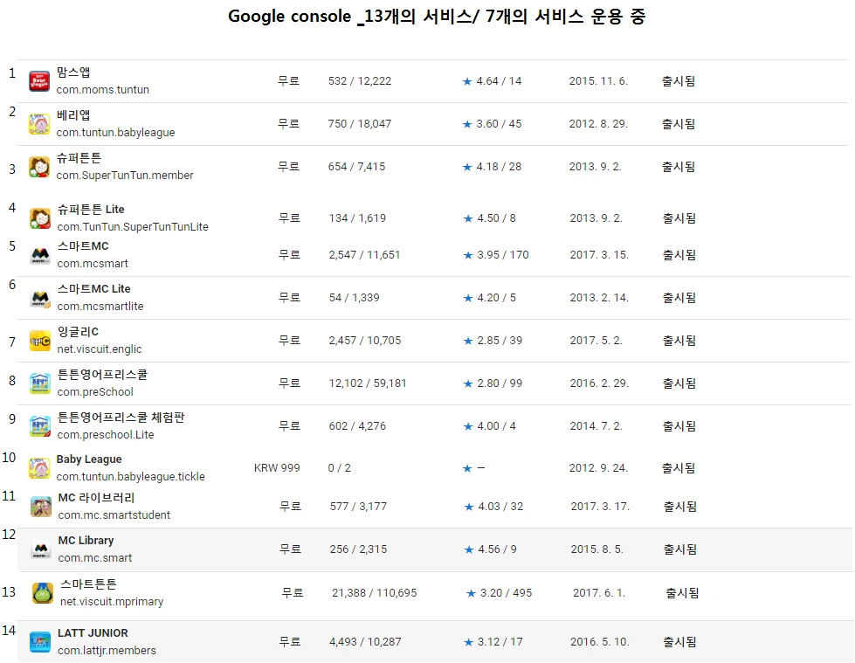Click the 스마트MC Lite app icon

point(40,298)
